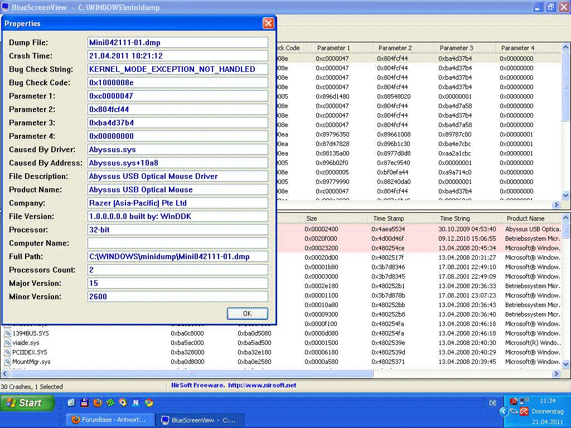Sort drivers by Product Name column header

tap(531, 218)
